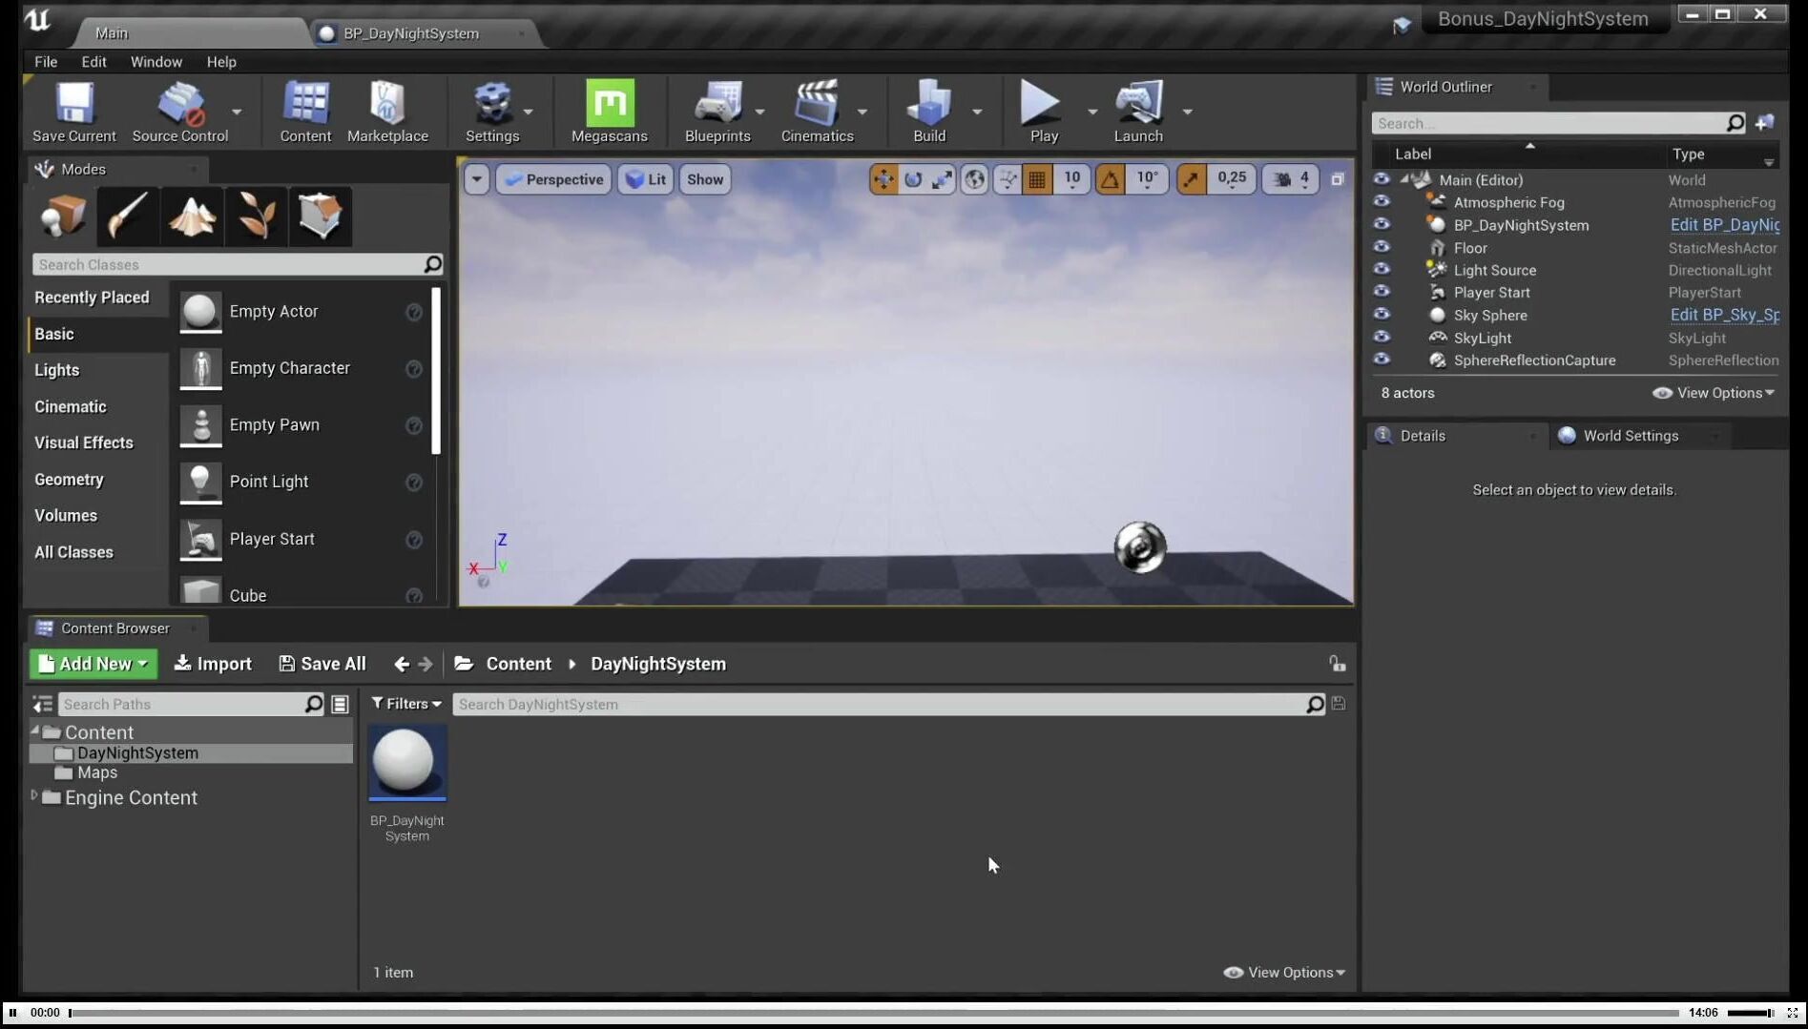Select the Lights category

pyautogui.click(x=57, y=370)
